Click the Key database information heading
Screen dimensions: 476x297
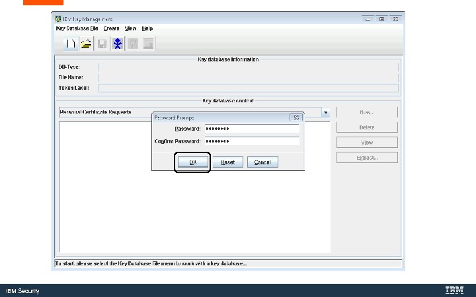228,59
